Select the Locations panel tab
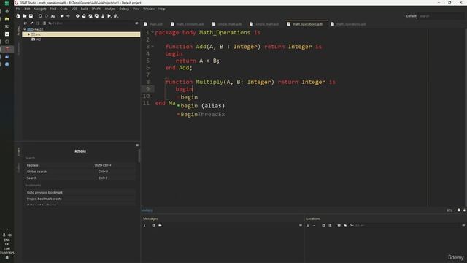 point(313,218)
